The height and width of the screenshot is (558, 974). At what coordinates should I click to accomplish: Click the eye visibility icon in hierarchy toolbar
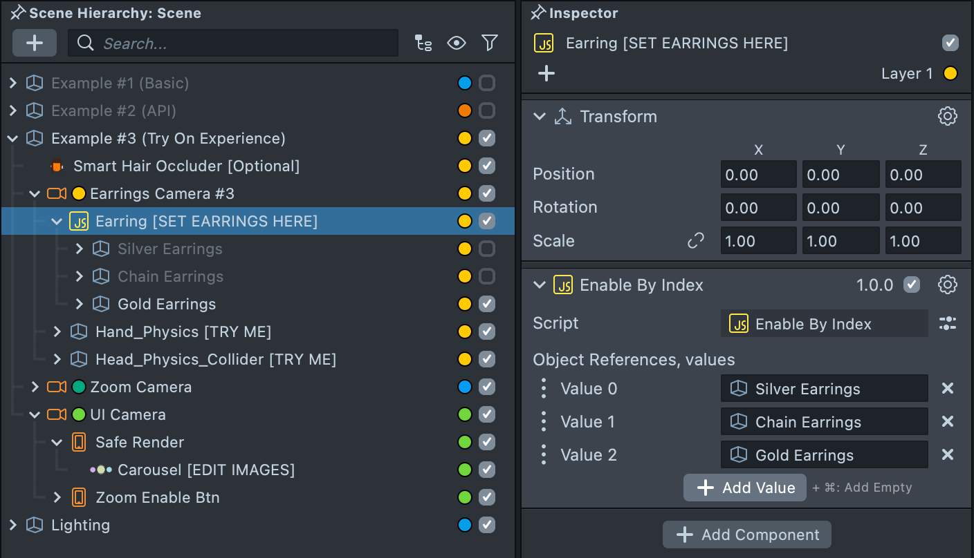pyautogui.click(x=457, y=44)
